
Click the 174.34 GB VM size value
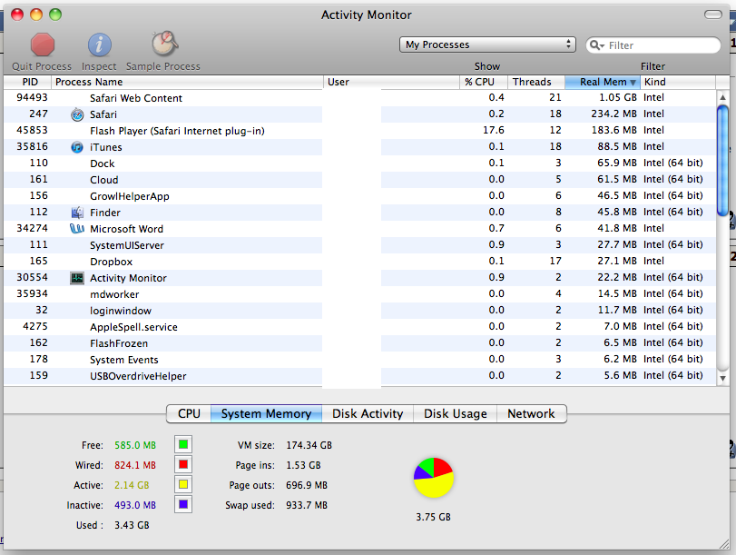pos(309,445)
